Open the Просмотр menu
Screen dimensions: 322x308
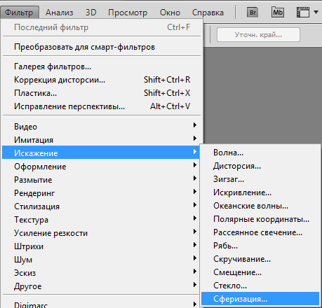(128, 13)
